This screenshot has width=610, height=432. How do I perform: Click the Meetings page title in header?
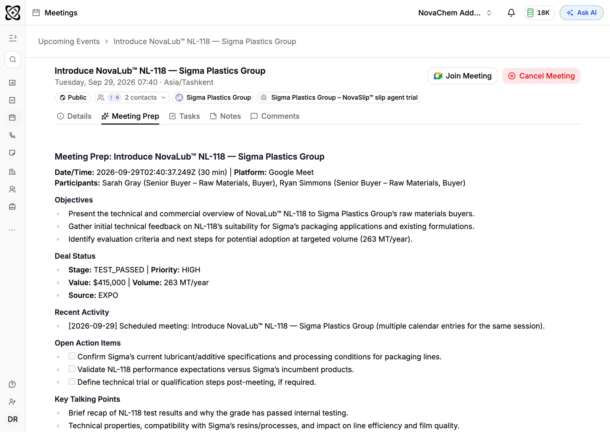(x=61, y=13)
